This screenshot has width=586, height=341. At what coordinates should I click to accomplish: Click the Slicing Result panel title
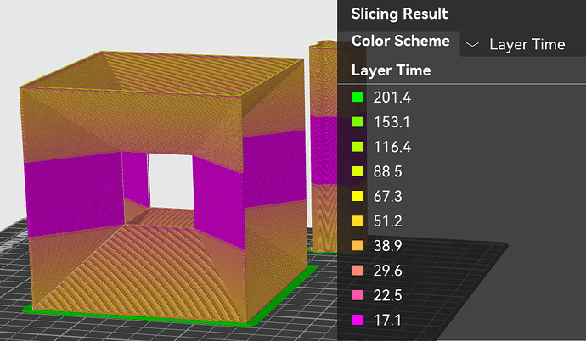[399, 14]
